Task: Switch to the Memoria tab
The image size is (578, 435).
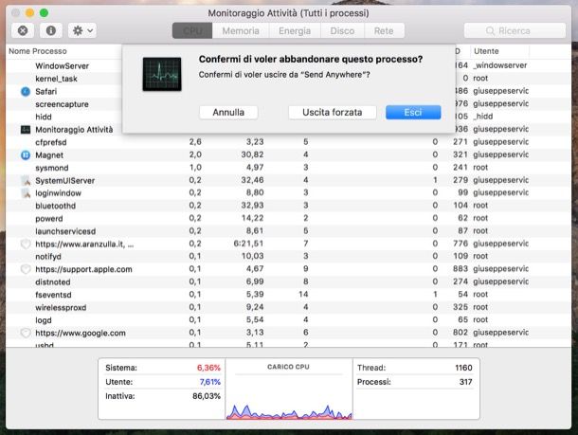Action: [241, 30]
